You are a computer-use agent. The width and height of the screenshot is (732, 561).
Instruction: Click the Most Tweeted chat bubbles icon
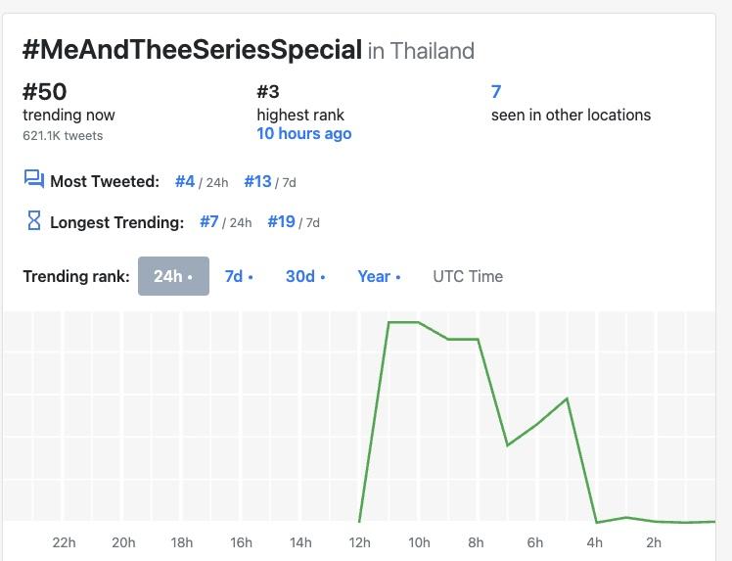coord(34,179)
